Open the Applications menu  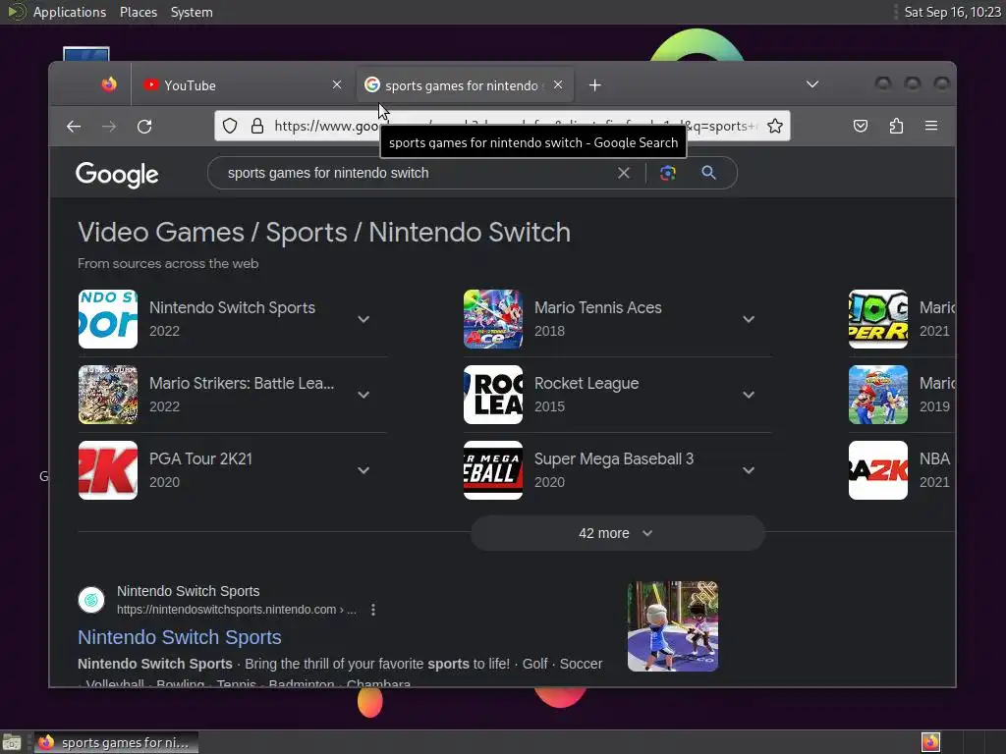[70, 12]
